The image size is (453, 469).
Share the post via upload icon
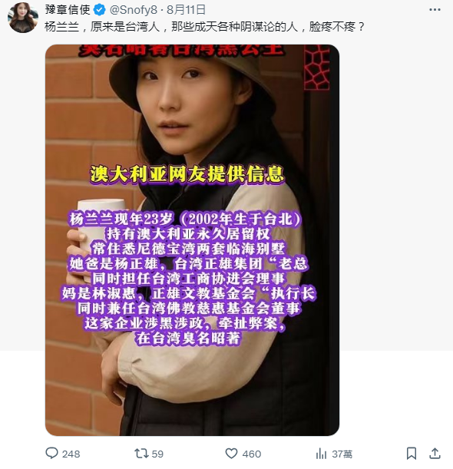[435, 453]
